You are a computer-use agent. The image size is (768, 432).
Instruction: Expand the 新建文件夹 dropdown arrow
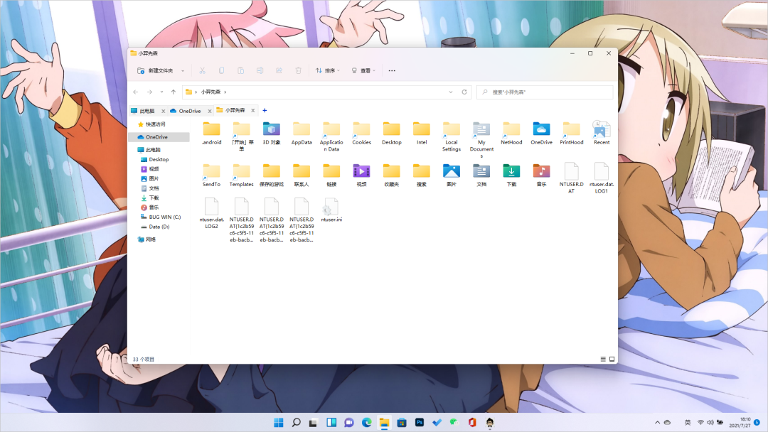[x=183, y=71]
